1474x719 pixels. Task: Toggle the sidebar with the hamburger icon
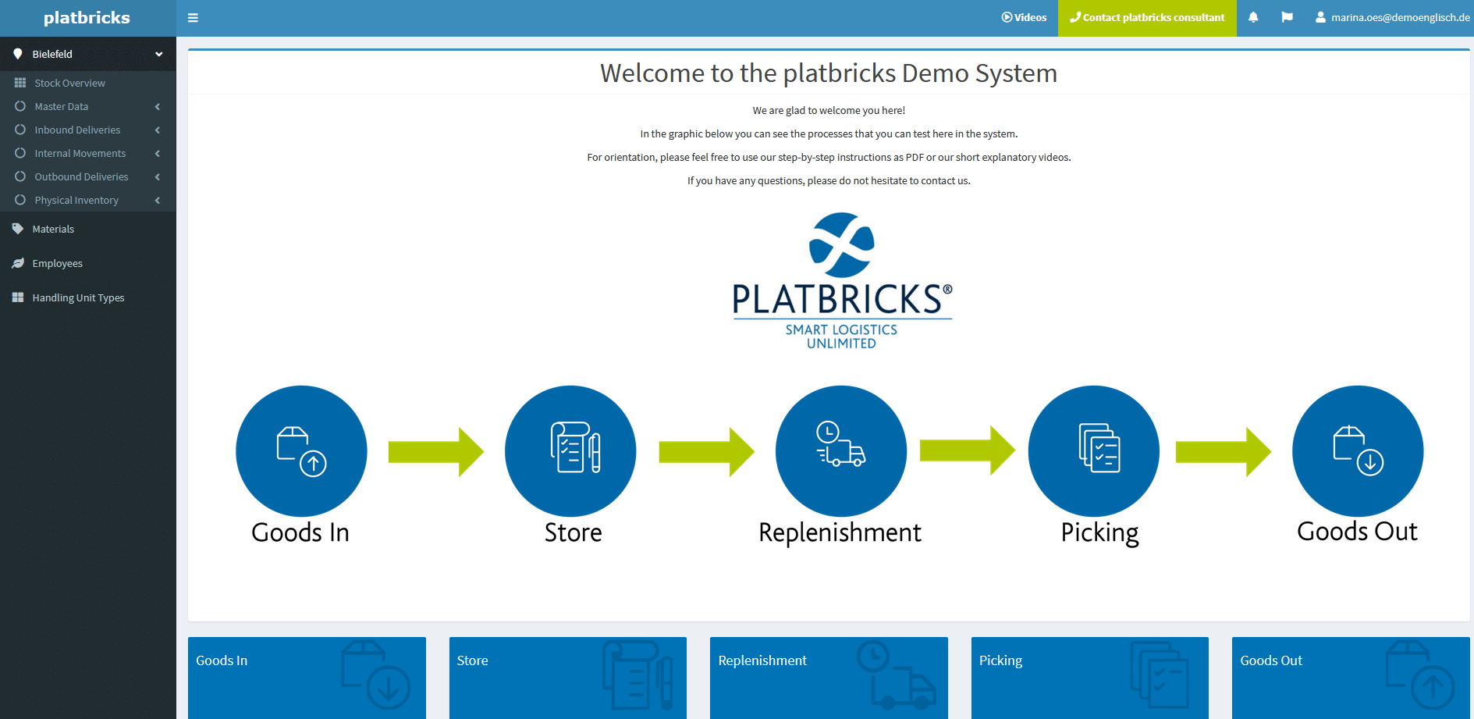pyautogui.click(x=193, y=17)
